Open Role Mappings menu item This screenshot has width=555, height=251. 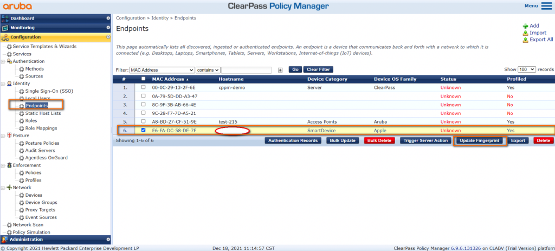click(41, 128)
